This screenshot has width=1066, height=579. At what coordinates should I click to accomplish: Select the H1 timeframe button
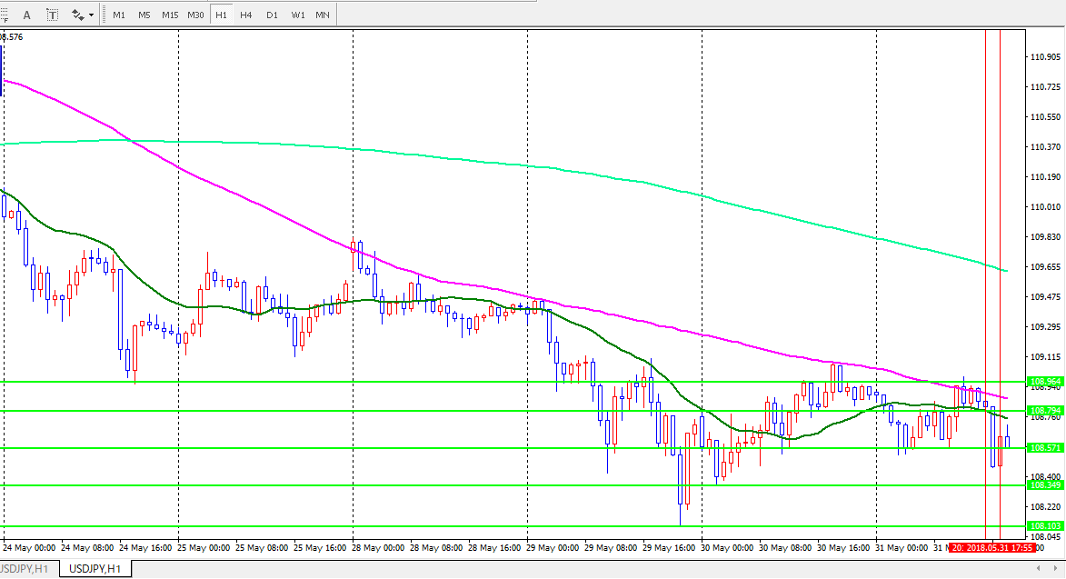221,15
